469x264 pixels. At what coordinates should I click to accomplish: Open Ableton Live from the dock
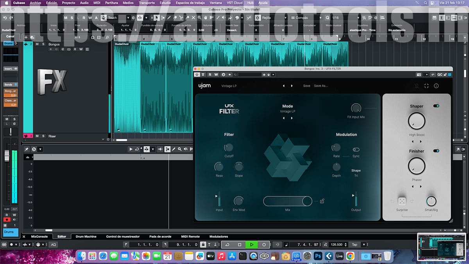339,256
